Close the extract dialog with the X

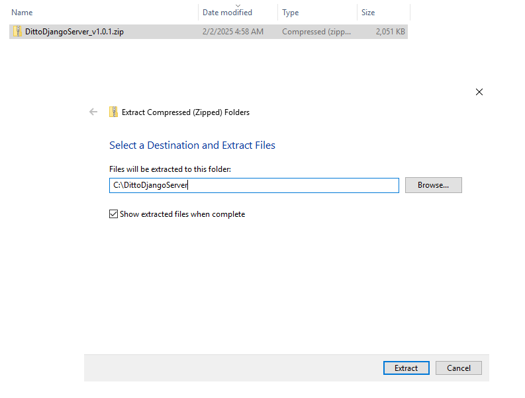pyautogui.click(x=479, y=92)
